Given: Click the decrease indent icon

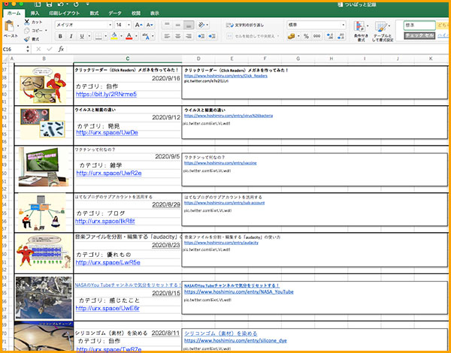Looking at the screenshot, I should [x=201, y=36].
